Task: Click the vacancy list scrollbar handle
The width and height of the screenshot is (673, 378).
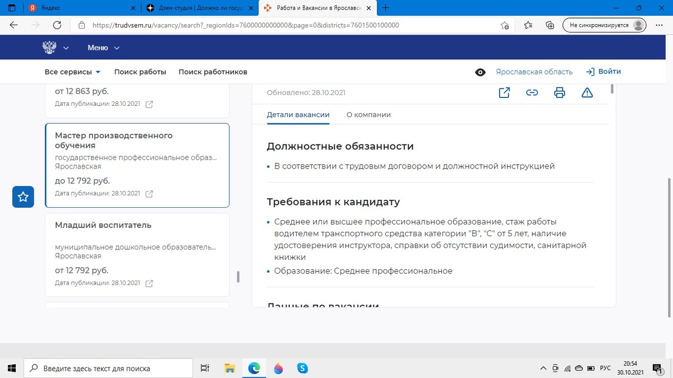Action: click(238, 277)
